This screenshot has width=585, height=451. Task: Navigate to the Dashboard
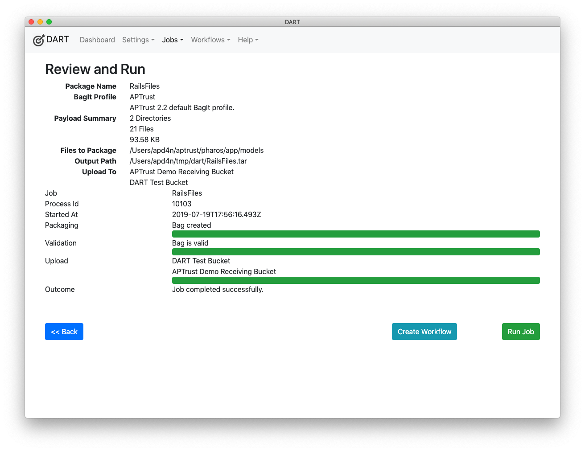(x=97, y=40)
